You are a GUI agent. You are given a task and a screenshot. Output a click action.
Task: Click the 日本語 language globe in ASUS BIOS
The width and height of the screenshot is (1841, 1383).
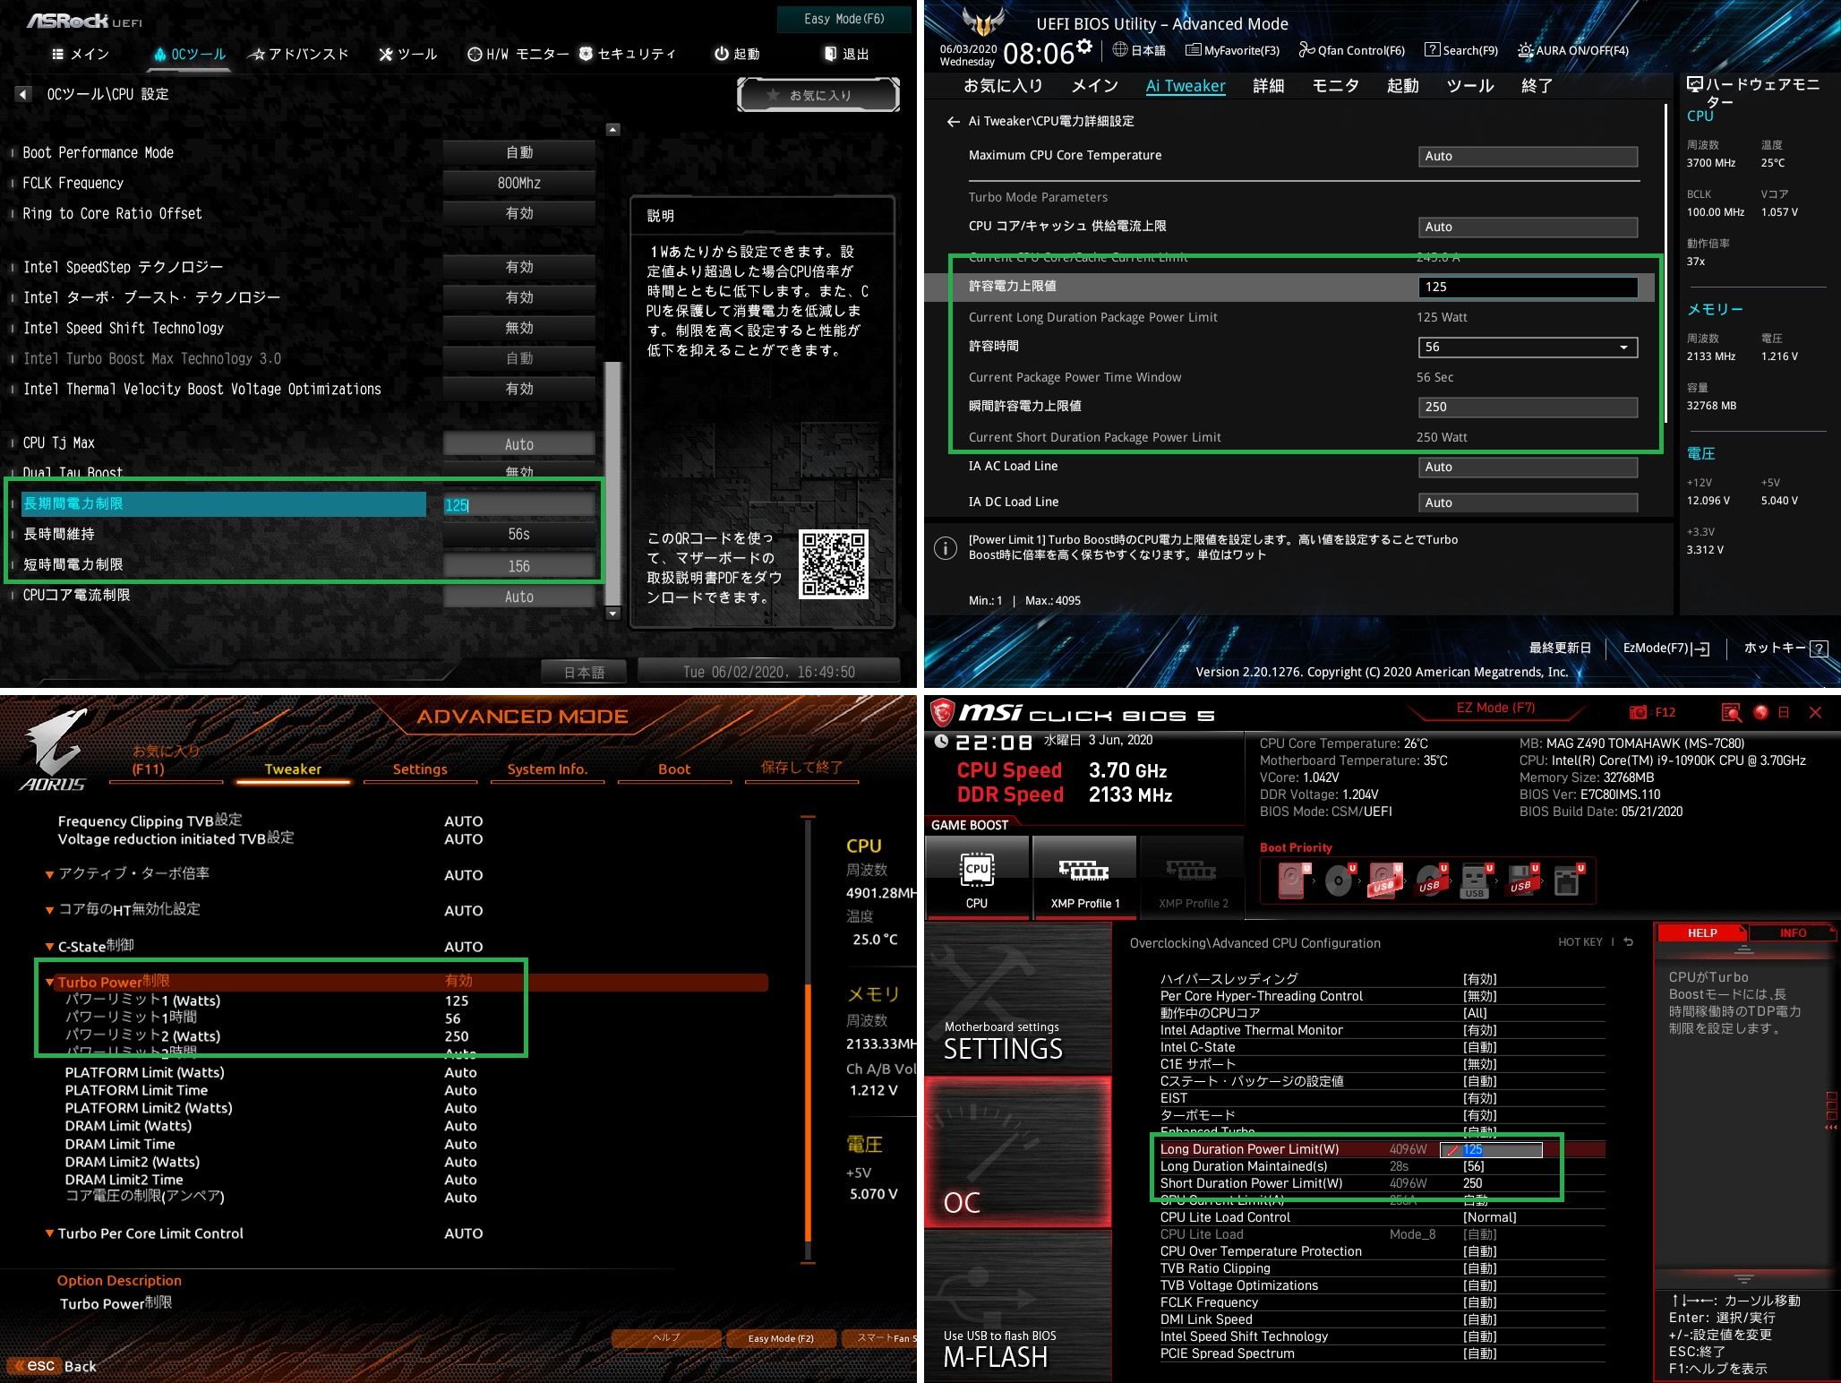[x=1138, y=50]
